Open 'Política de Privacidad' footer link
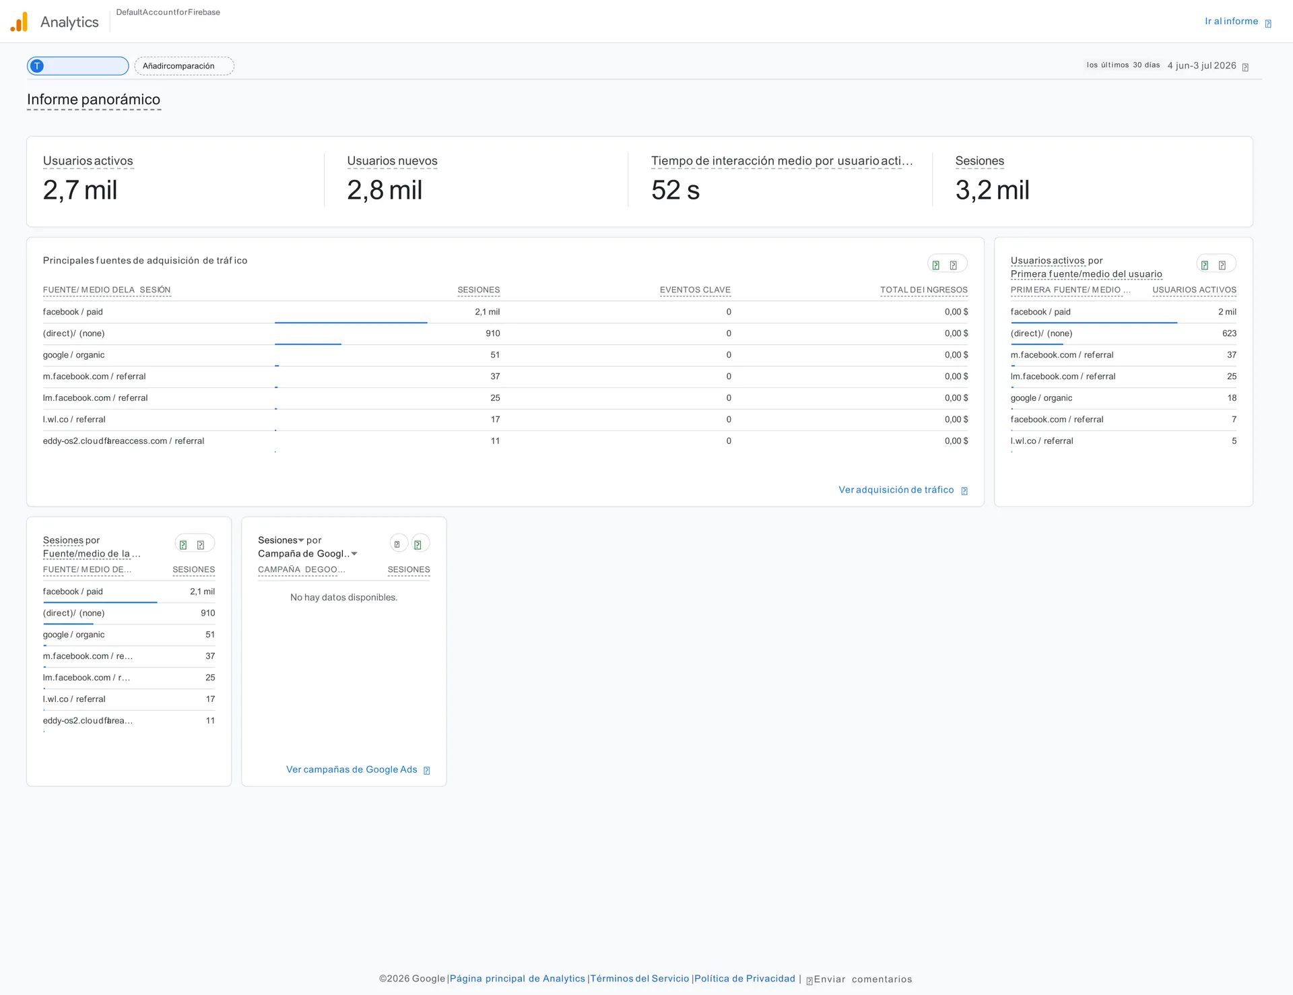This screenshot has height=995, width=1293. pyautogui.click(x=745, y=979)
